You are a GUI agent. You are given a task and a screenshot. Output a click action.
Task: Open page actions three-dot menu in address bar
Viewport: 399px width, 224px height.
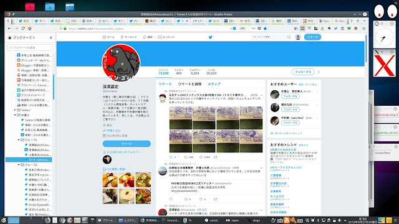[x=253, y=29]
